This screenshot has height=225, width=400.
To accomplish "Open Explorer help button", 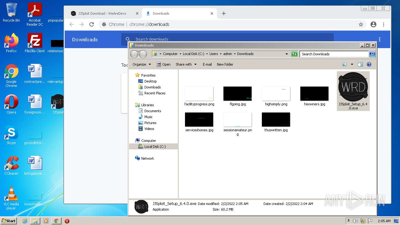I will pos(369,64).
